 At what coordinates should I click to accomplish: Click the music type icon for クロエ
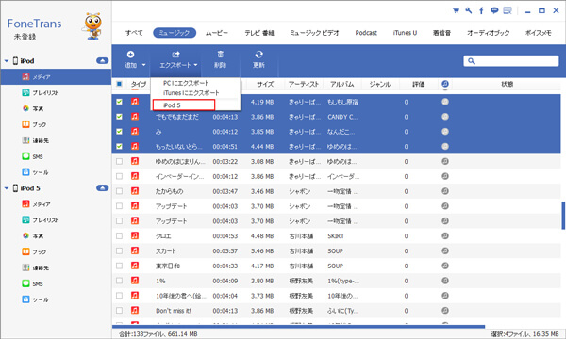tap(135, 235)
